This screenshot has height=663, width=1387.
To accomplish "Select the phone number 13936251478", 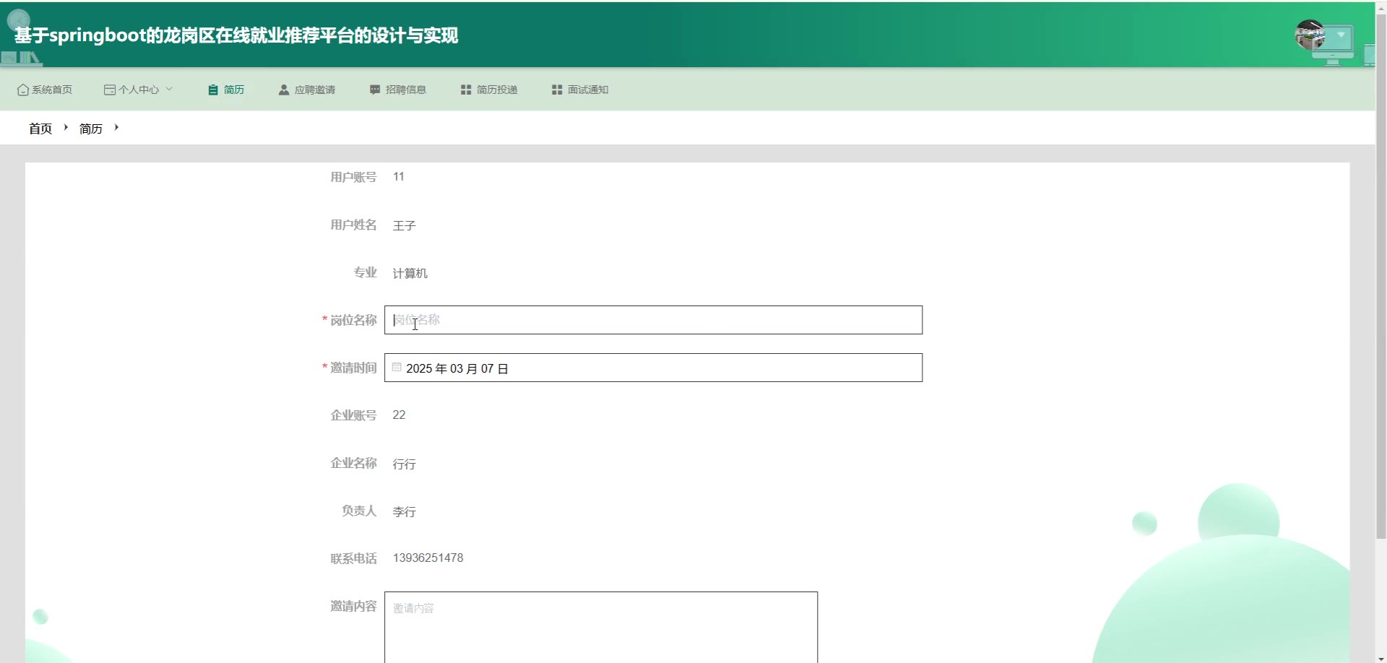I will (x=428, y=558).
